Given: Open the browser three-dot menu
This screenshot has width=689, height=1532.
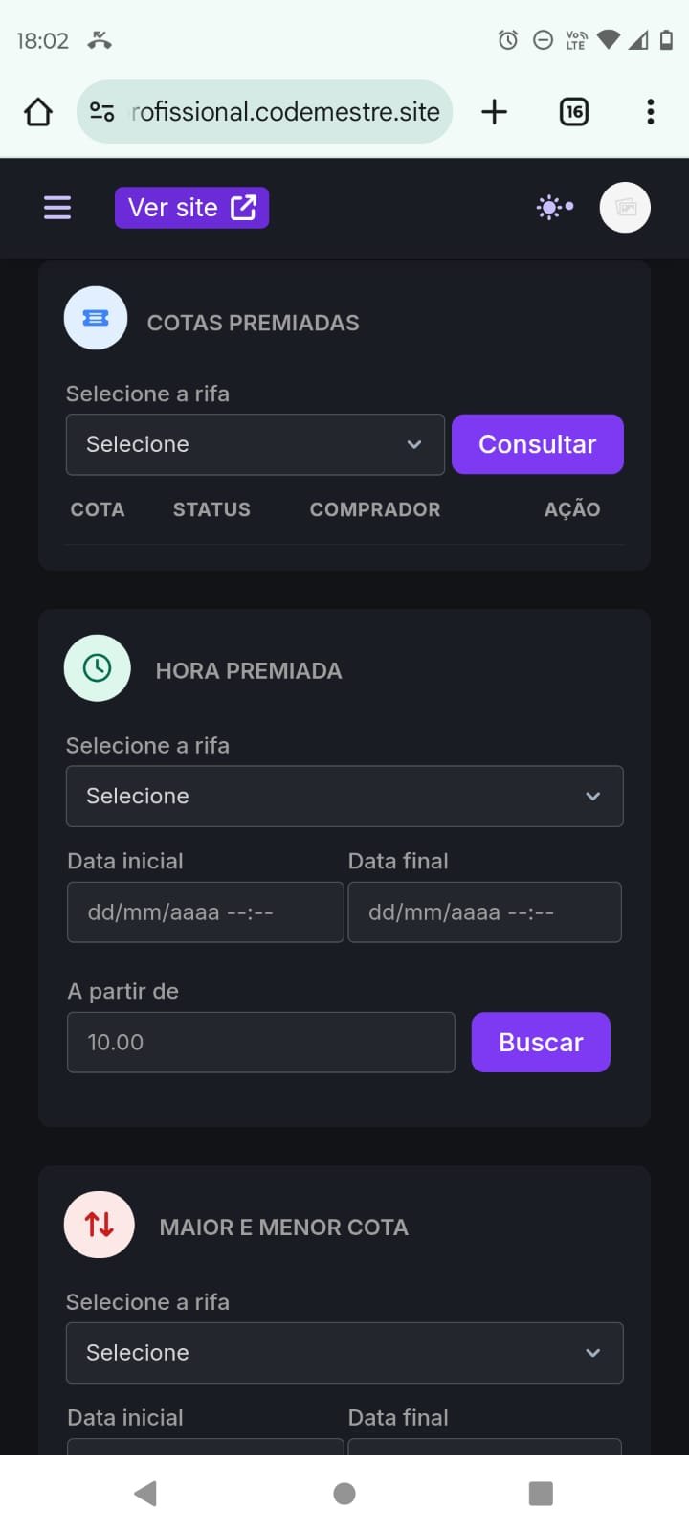Looking at the screenshot, I should click(651, 112).
